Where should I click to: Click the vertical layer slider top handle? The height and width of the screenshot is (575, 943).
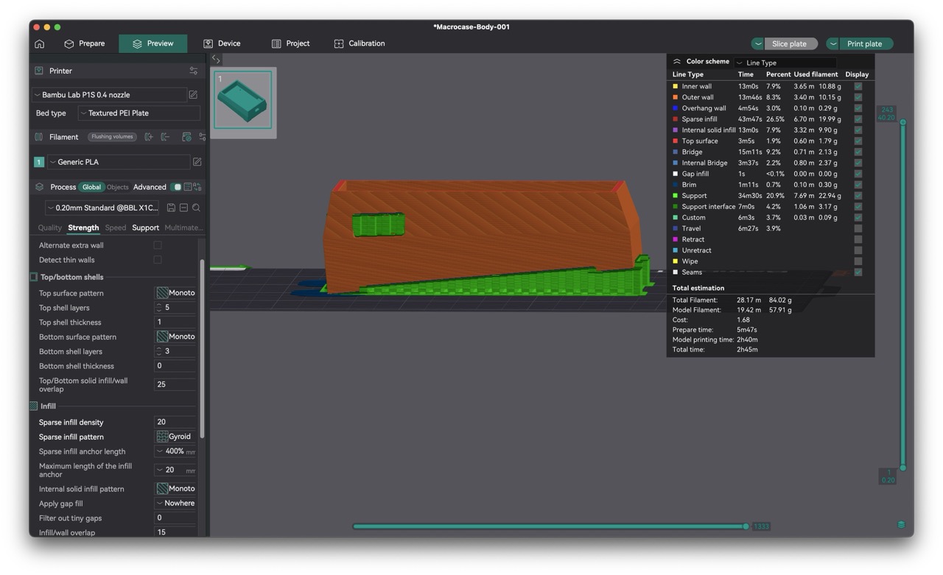click(x=902, y=122)
